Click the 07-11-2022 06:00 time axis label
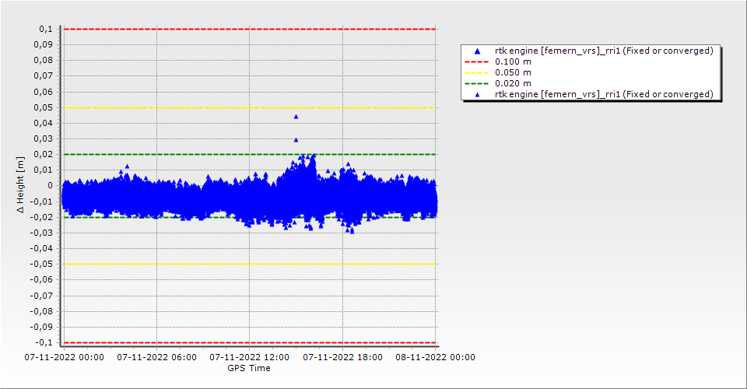 click(156, 358)
